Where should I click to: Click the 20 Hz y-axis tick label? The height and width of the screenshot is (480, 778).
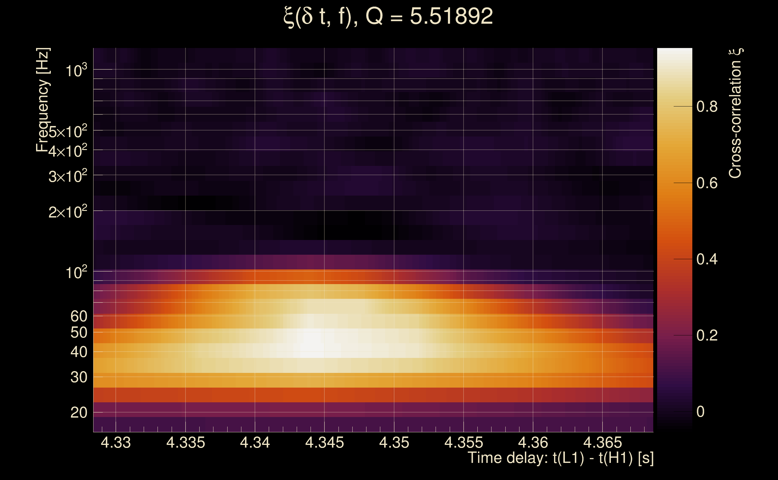click(78, 413)
